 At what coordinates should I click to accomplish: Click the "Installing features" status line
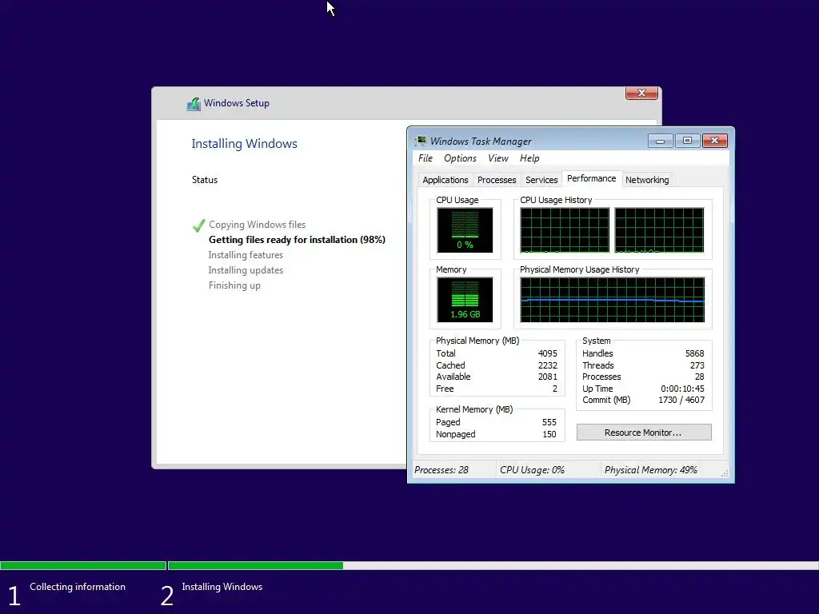[246, 255]
